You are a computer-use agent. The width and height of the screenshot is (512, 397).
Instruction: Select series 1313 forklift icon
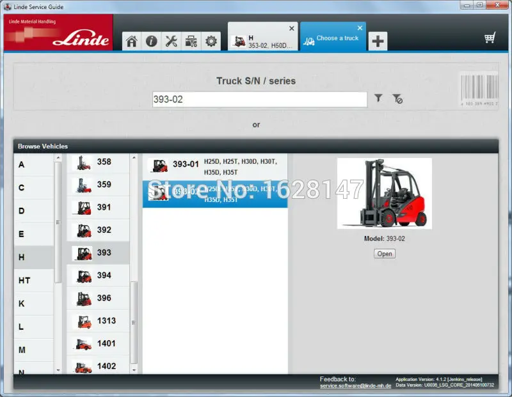[84, 322]
